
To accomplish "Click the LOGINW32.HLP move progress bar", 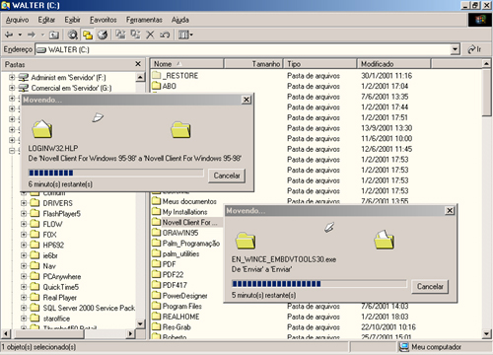I will point(115,173).
